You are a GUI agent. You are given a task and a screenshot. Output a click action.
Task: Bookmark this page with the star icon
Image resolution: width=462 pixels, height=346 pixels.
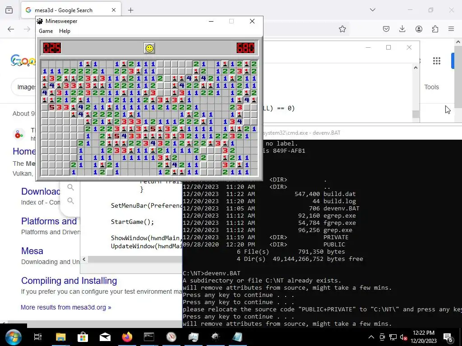tap(342, 29)
